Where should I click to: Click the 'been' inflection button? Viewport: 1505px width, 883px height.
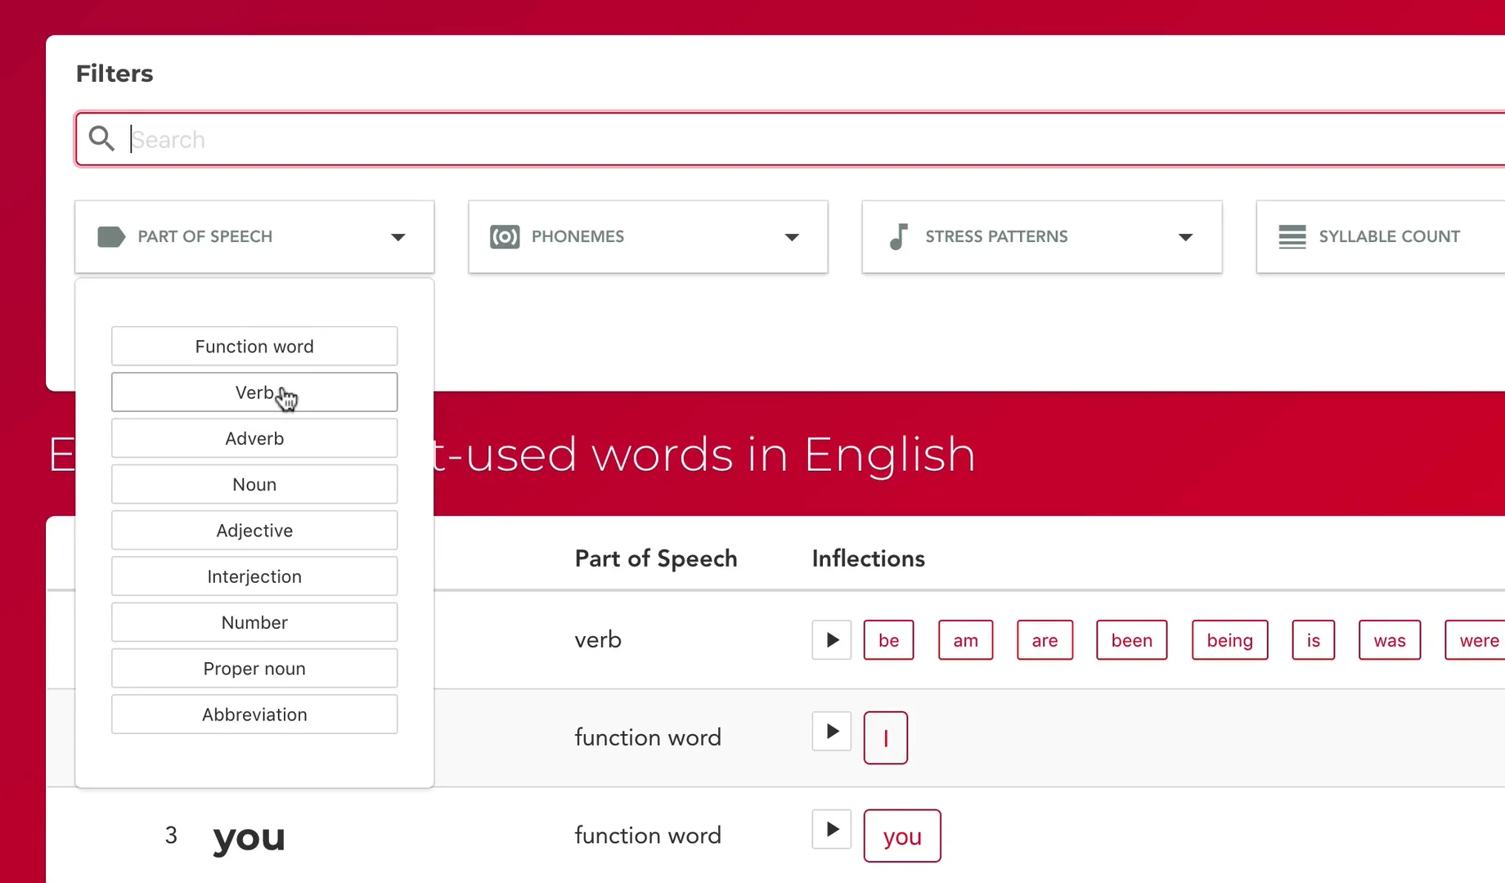pos(1131,640)
